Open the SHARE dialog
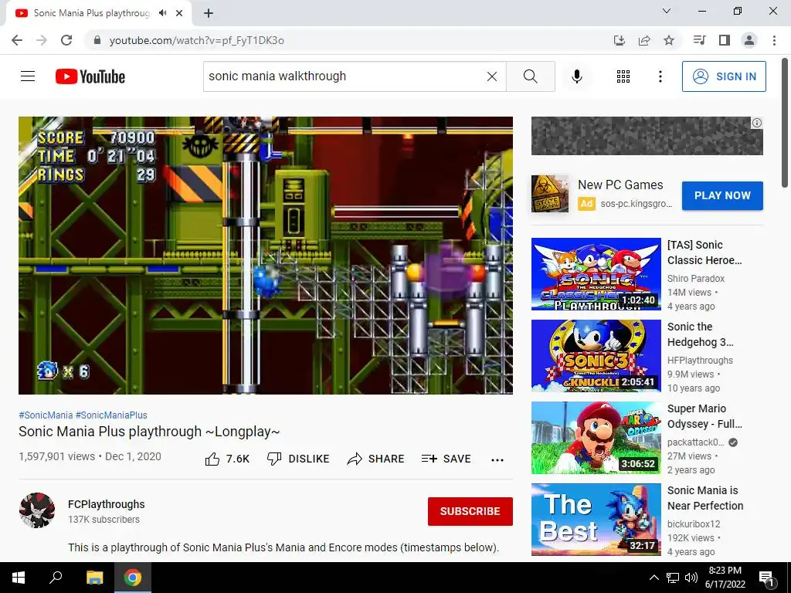The width and height of the screenshot is (791, 593). click(376, 459)
